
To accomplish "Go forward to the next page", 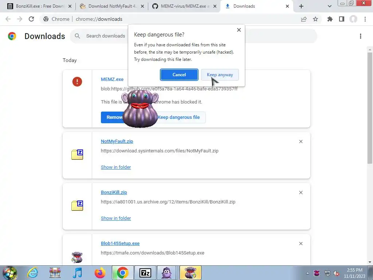I will pos(20,19).
